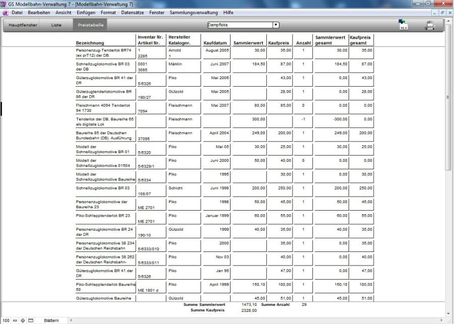
Task: Select article number 5/6320
Action: [144, 153]
